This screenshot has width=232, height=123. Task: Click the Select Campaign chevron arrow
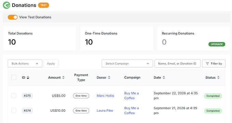[x=148, y=64]
